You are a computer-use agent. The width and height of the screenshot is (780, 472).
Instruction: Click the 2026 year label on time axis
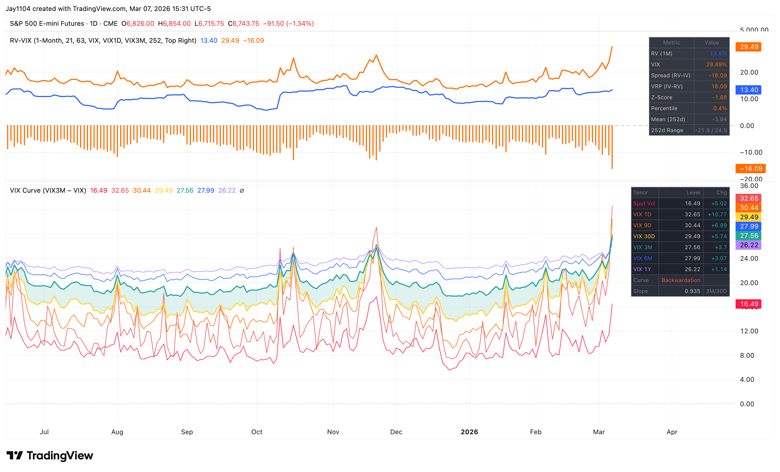[x=469, y=432]
